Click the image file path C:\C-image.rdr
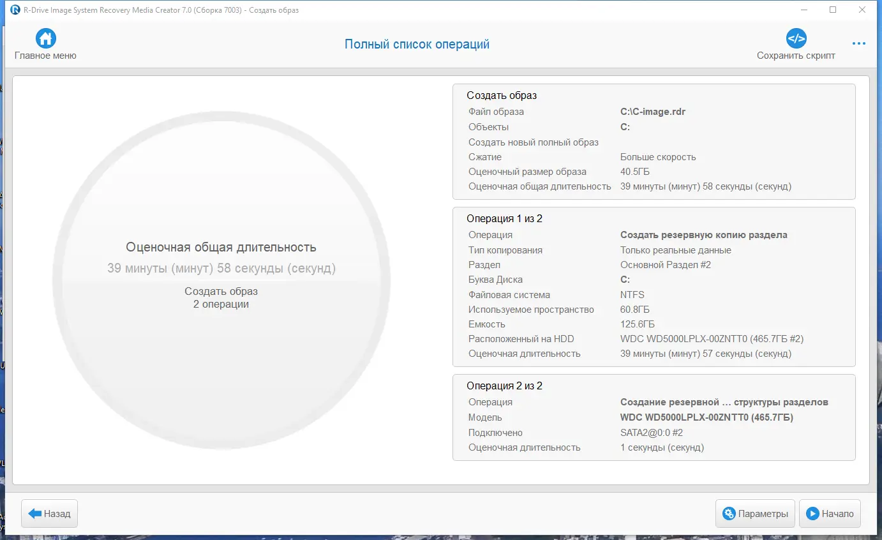Screen dimensions: 882x540 [652, 111]
